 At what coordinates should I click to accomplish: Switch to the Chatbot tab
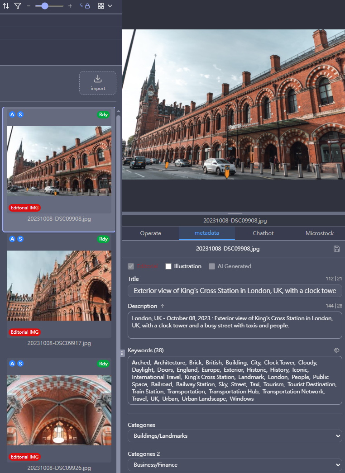(263, 233)
